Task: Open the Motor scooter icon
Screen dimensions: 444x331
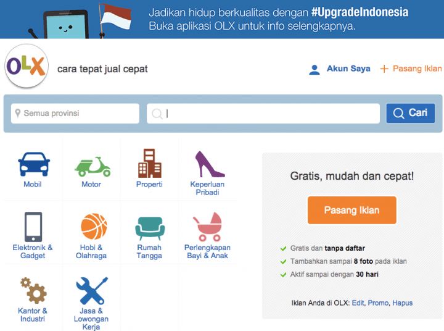Action: point(92,166)
